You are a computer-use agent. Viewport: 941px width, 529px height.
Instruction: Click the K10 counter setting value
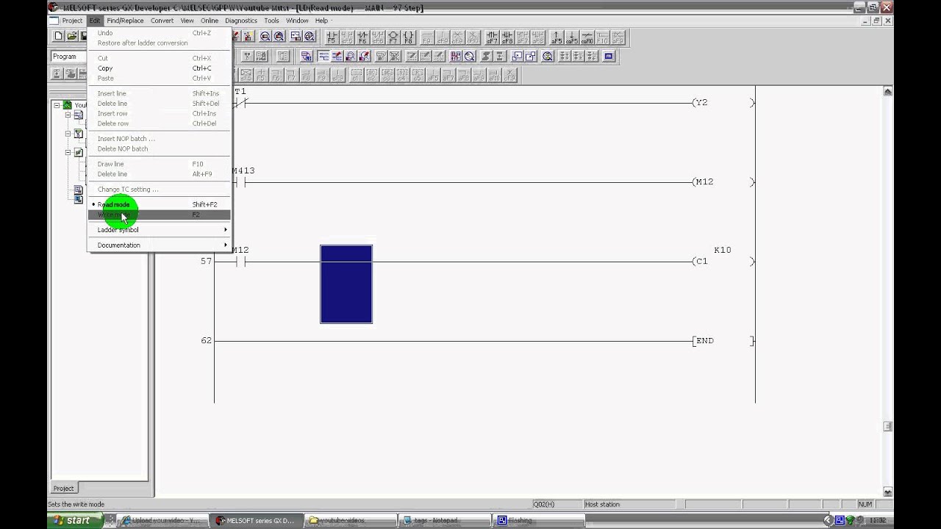coord(723,250)
